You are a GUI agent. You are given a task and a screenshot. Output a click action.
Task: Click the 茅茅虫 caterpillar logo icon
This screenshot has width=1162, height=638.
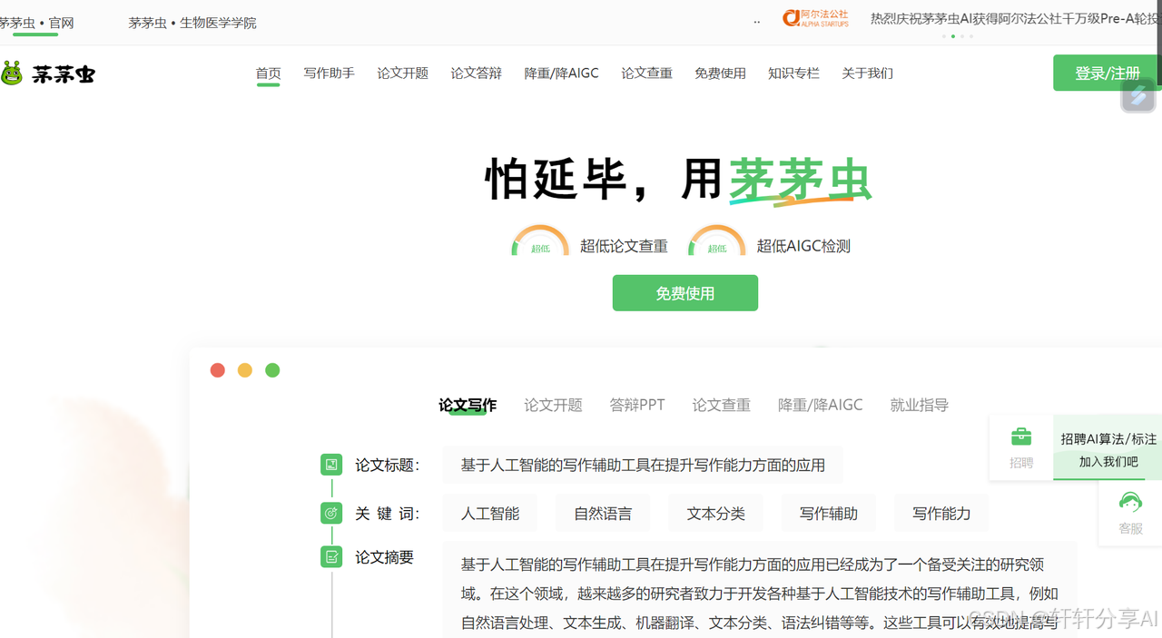[12, 74]
